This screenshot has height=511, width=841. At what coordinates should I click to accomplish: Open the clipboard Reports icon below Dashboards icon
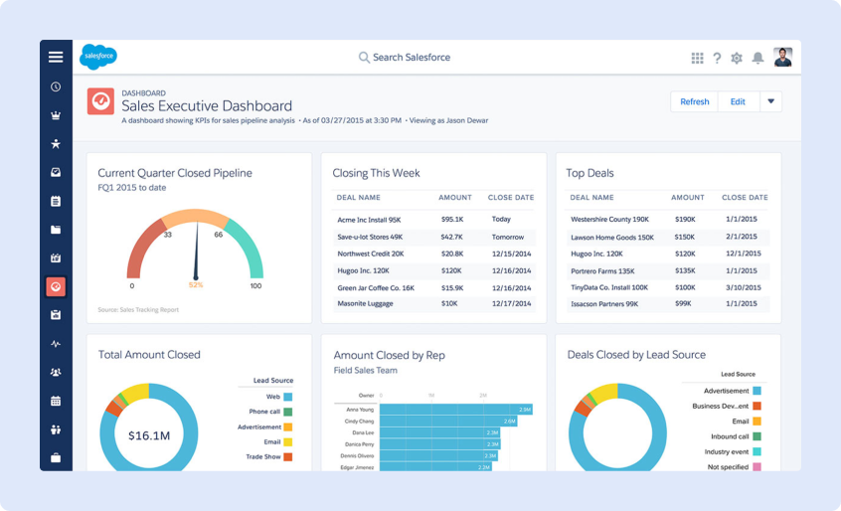coord(56,315)
